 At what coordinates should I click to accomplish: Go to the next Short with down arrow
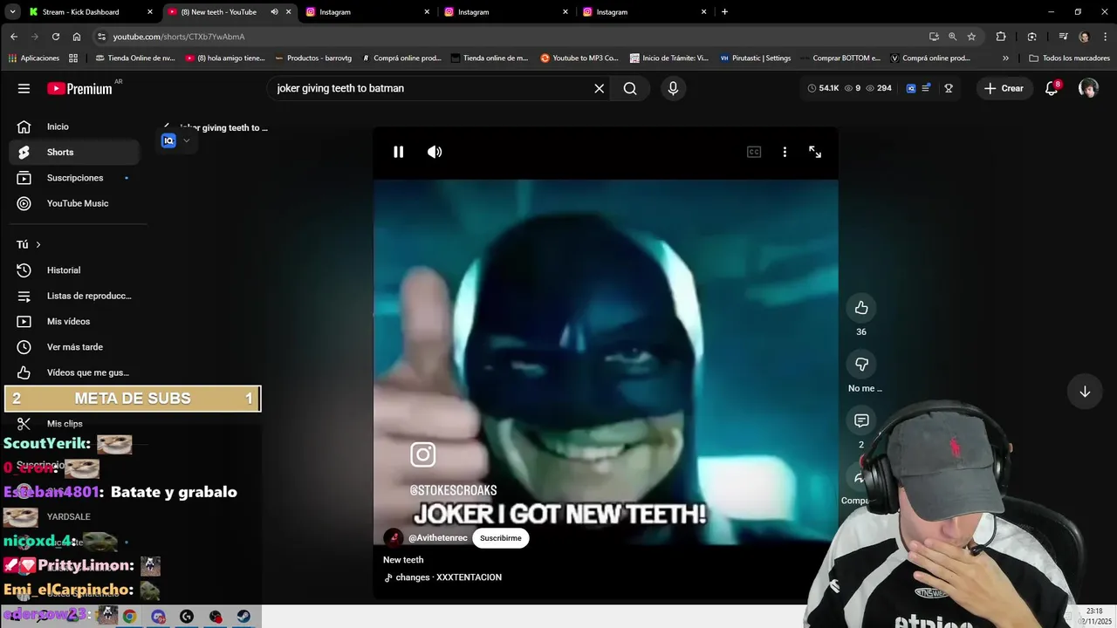tap(1085, 392)
